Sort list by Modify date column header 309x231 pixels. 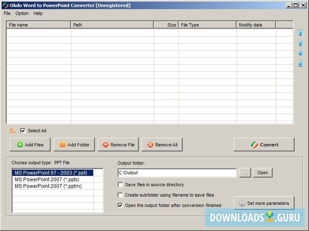coord(256,25)
